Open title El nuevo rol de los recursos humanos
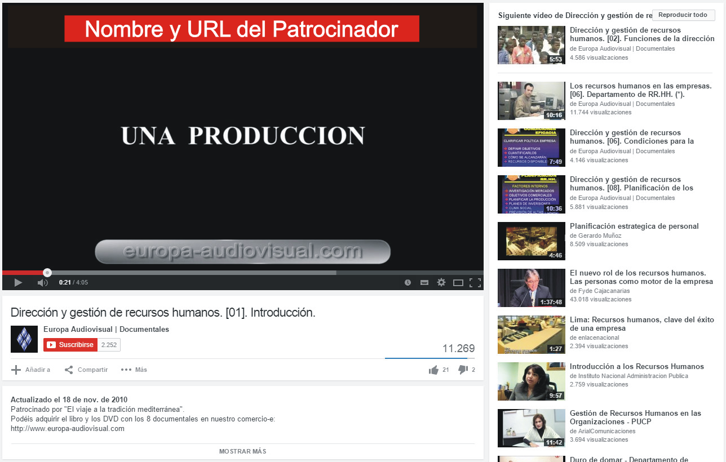Screen dimensions: 726x462 [641, 277]
